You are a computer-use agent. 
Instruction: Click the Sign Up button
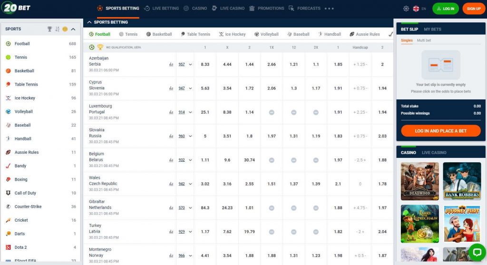pos(473,9)
